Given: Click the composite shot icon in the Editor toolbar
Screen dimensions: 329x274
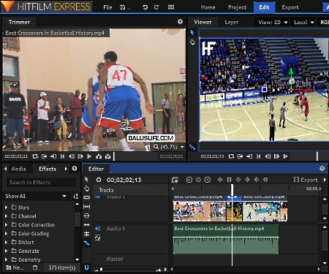Looking at the screenshot, I should tap(175, 180).
